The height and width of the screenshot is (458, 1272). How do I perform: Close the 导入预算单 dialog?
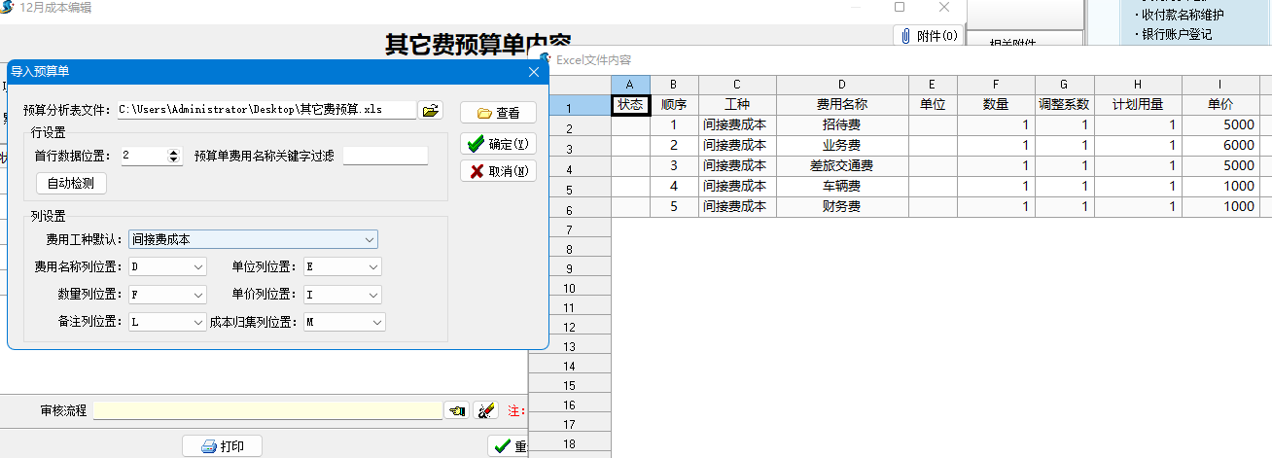coord(534,72)
